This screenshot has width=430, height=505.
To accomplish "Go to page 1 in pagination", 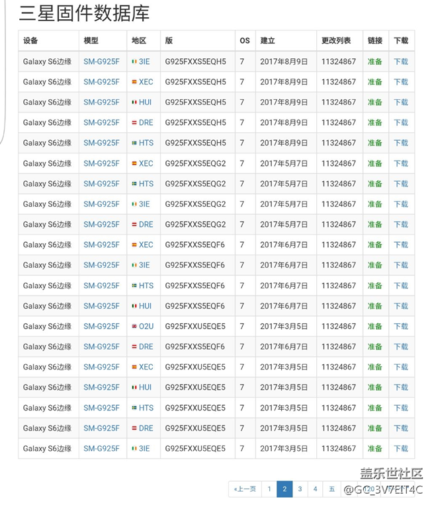I will (269, 489).
